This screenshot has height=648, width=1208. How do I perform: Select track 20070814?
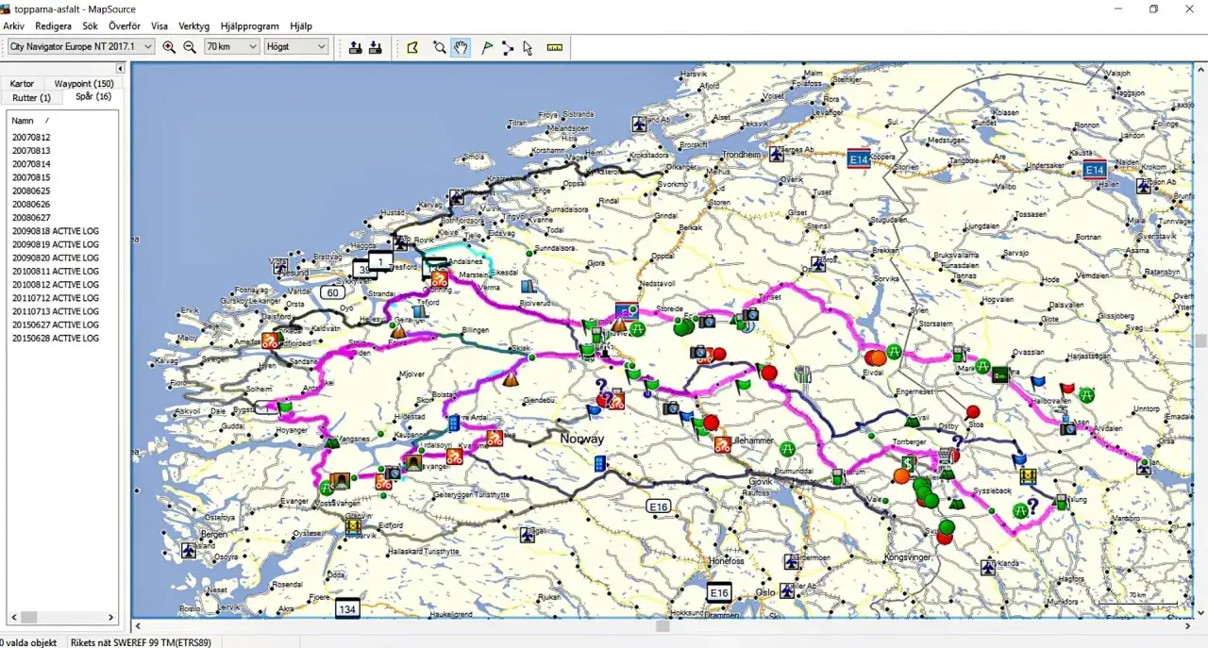[31, 164]
